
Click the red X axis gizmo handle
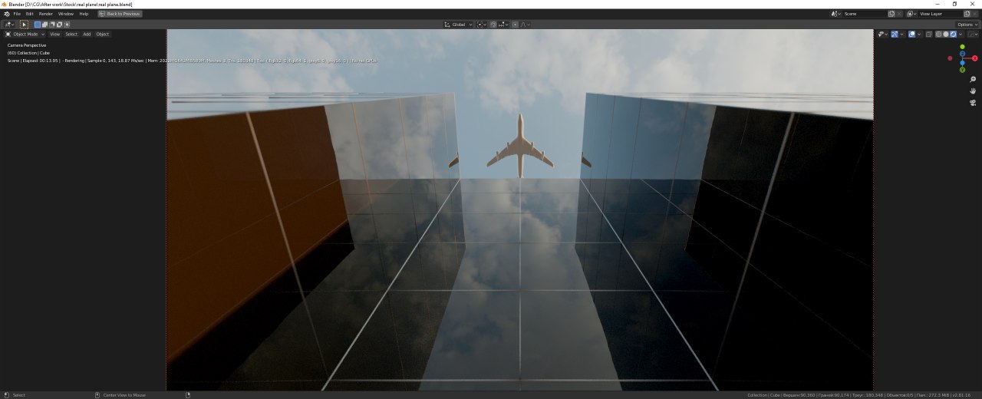click(x=975, y=58)
